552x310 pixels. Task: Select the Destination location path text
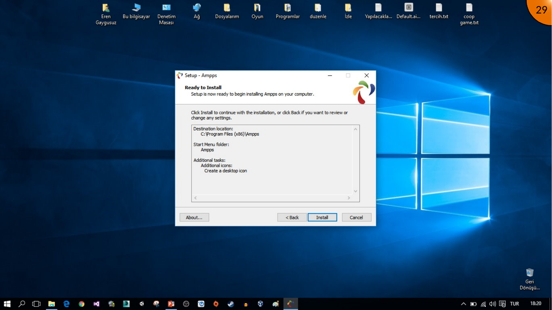(230, 134)
